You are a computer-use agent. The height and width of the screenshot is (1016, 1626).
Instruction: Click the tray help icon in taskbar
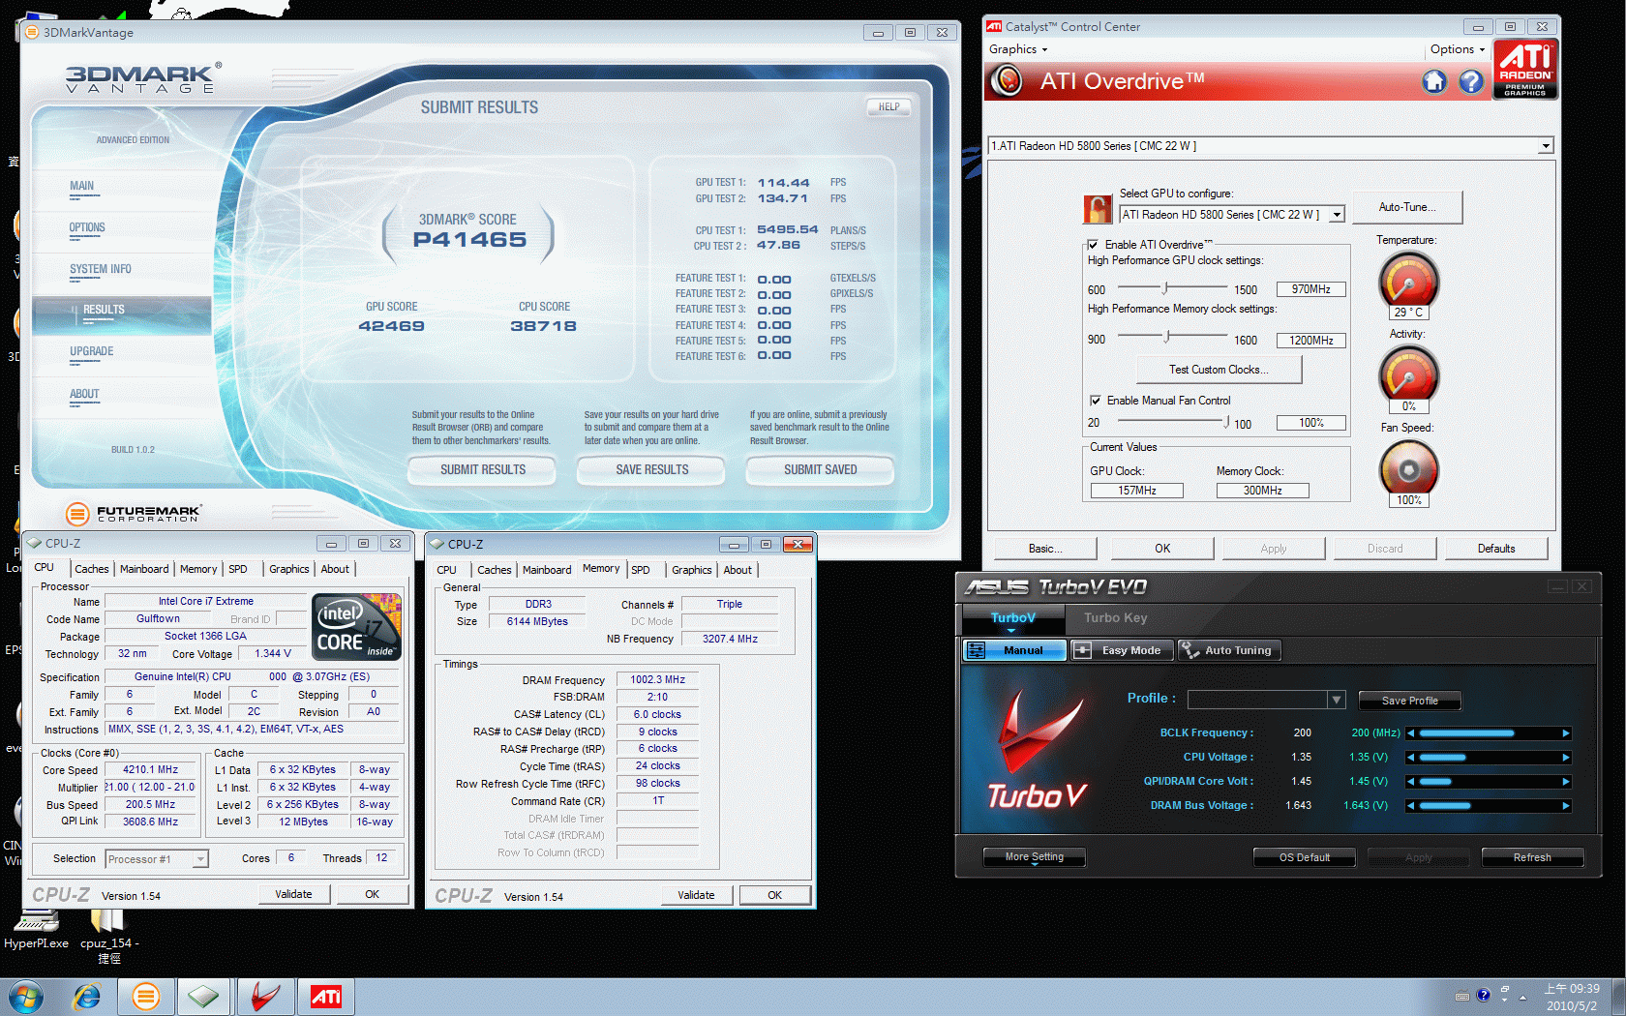pos(1483,995)
